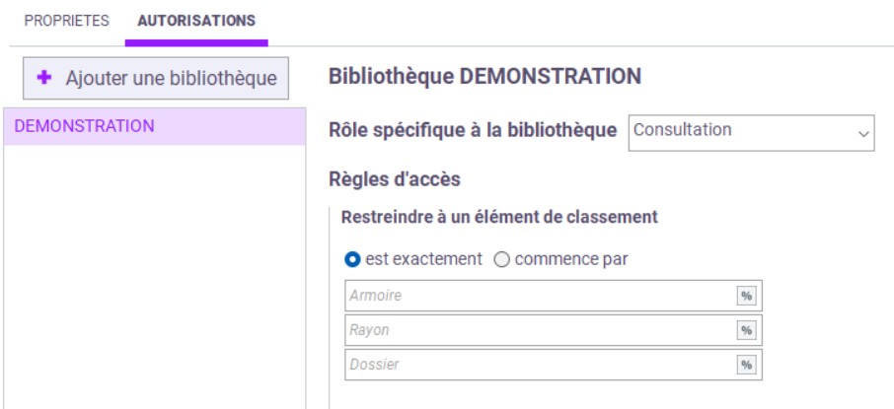Click the % wildcard icon in Rayon field
Viewport: 894px width, 409px height.
(746, 330)
